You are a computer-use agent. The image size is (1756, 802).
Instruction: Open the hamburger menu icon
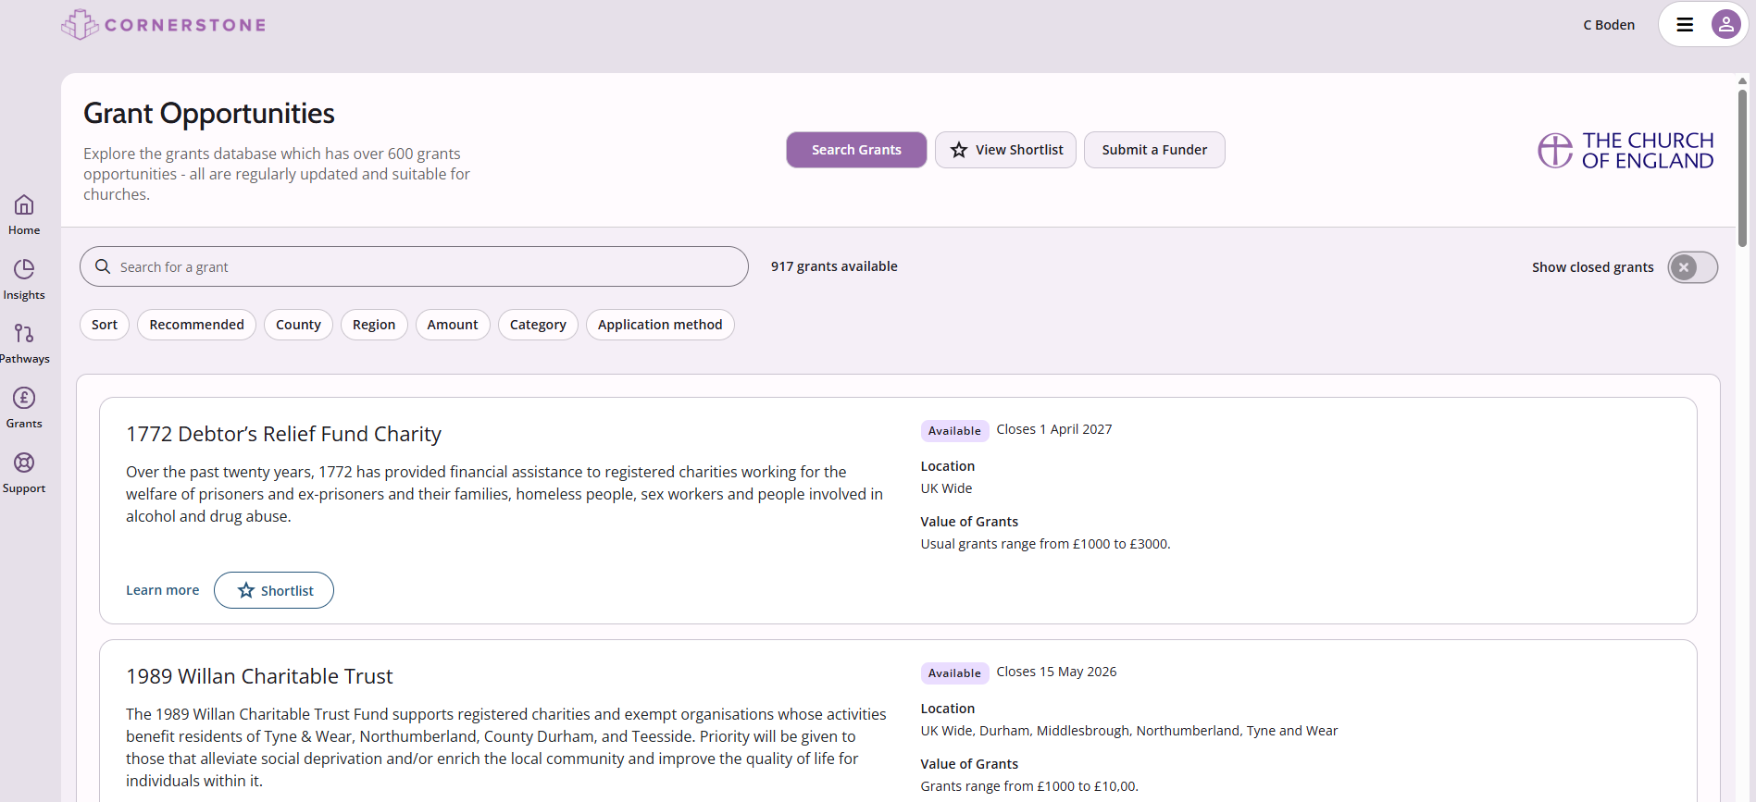tap(1685, 25)
